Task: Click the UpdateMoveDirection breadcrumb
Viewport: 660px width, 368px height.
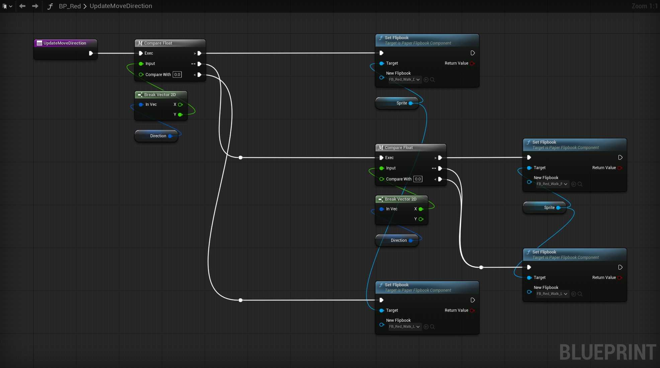Action: tap(120, 6)
